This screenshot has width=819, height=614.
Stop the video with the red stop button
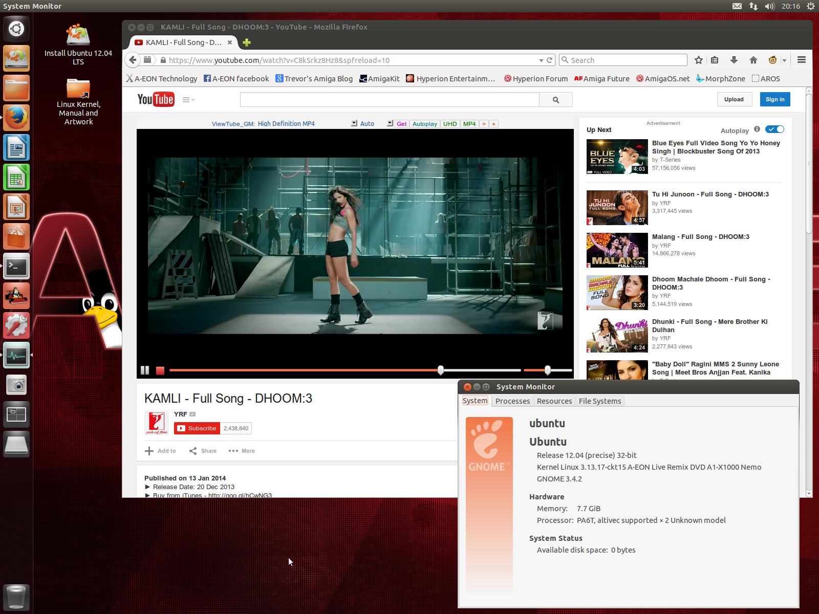pyautogui.click(x=160, y=370)
